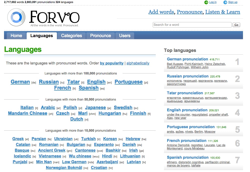Open the German language link
This screenshot has width=250, height=172.
pos(20,82)
